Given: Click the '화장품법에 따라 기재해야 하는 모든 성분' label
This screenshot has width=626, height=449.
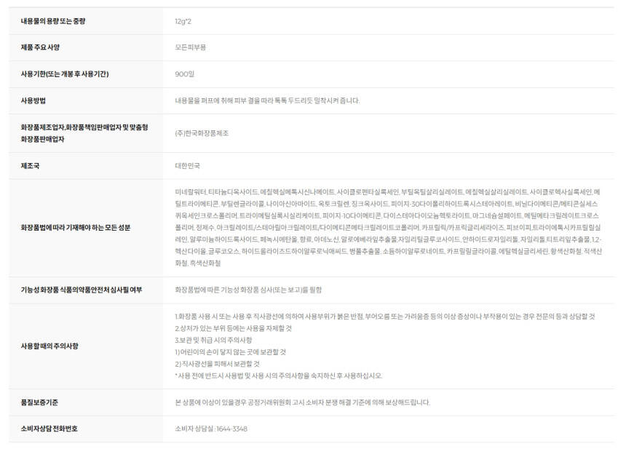Looking at the screenshot, I should point(76,228).
